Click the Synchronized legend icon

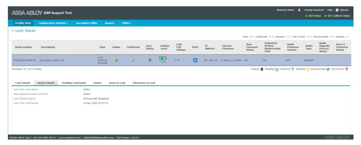tap(328, 69)
